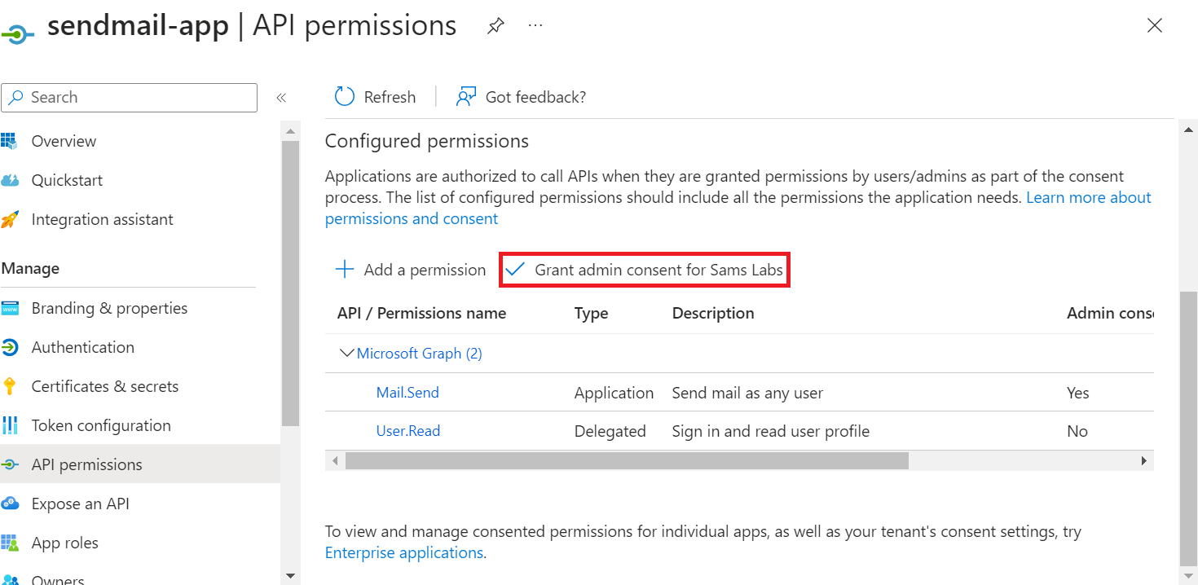Screen dimensions: 1198x585
Task: Open the Enterprise applications link
Action: click(404, 552)
